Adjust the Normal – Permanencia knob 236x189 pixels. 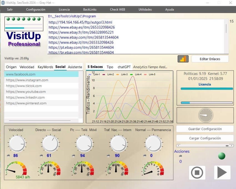[x=153, y=143]
